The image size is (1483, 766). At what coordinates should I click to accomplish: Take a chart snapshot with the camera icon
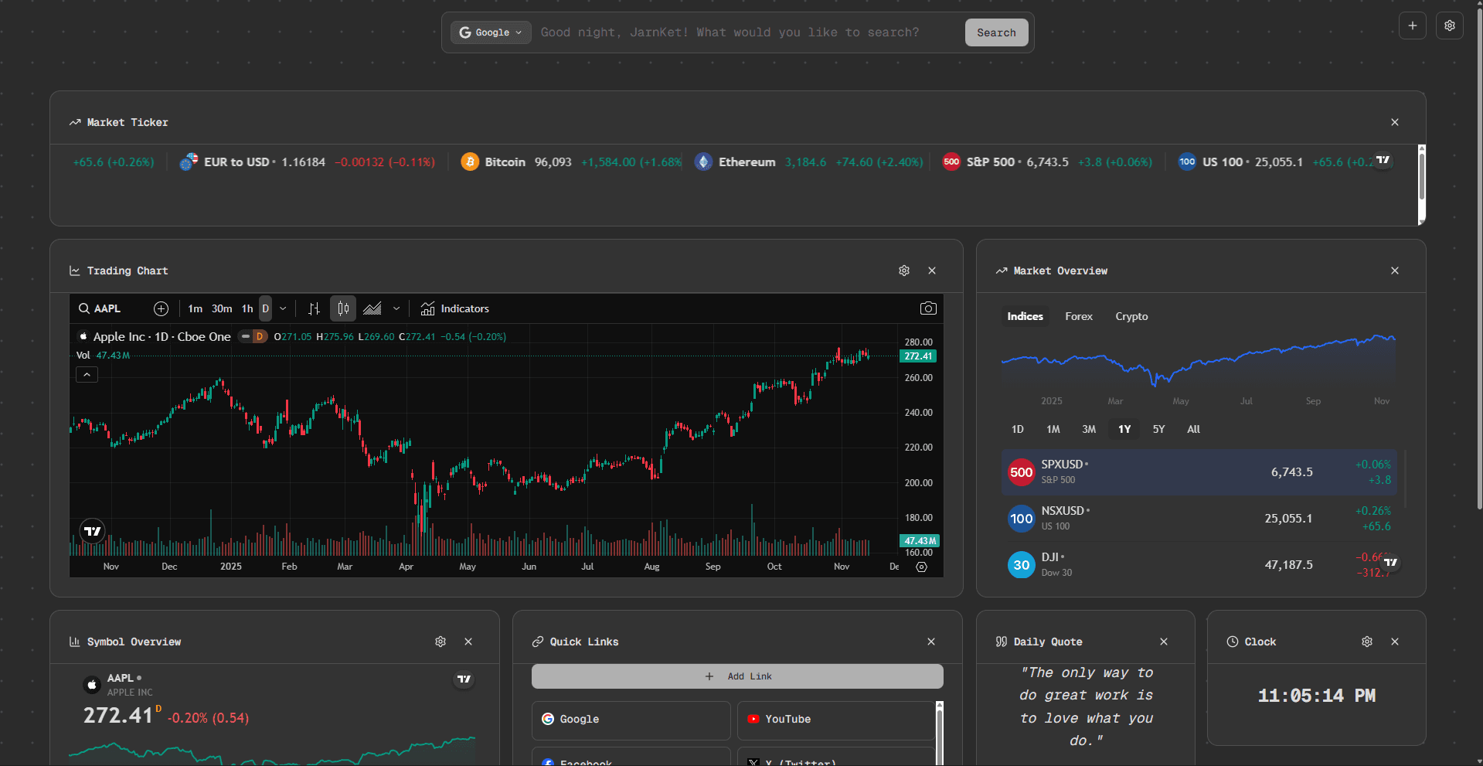928,308
